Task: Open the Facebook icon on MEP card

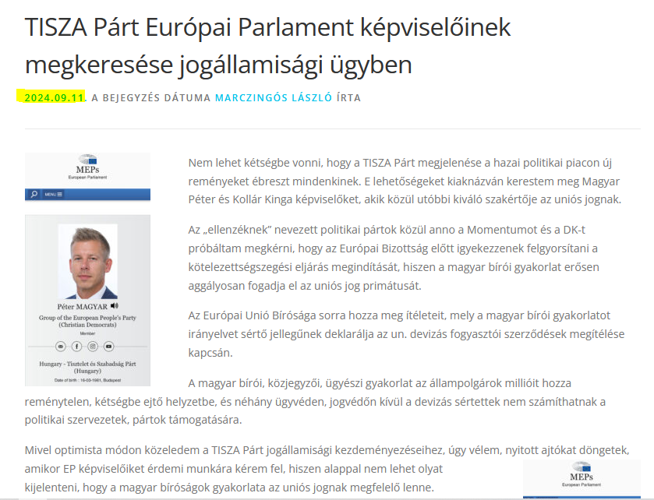Action: (76, 347)
